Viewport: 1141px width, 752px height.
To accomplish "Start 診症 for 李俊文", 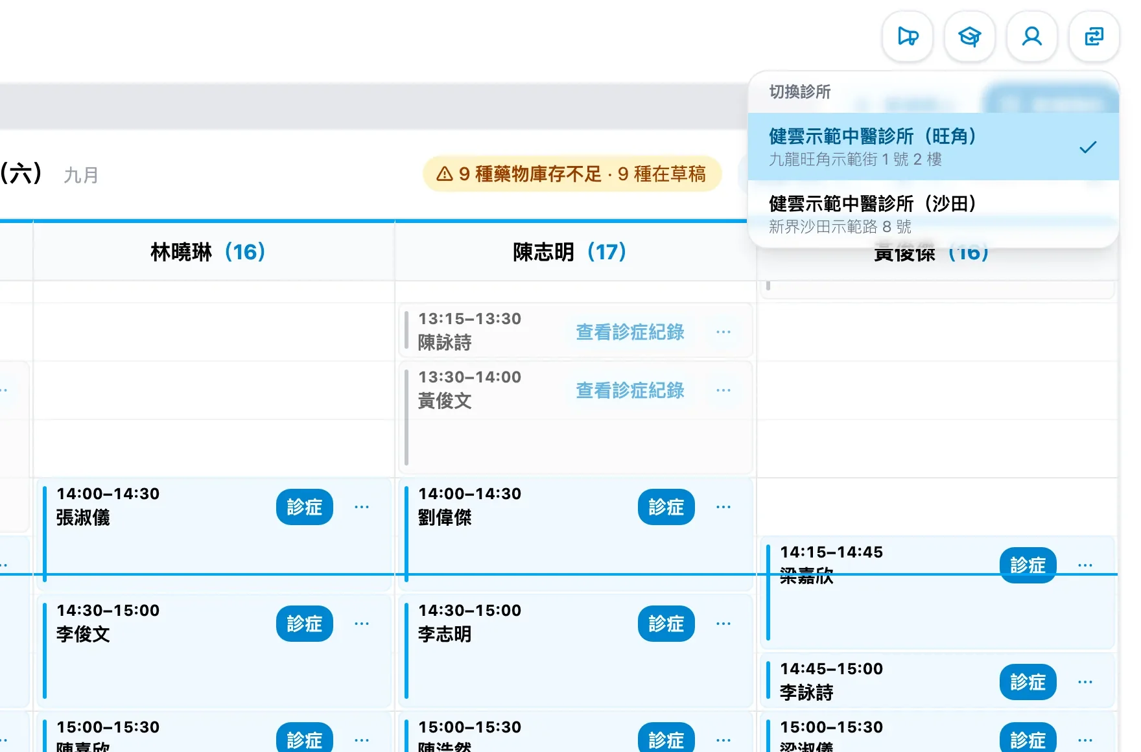I will tap(305, 624).
